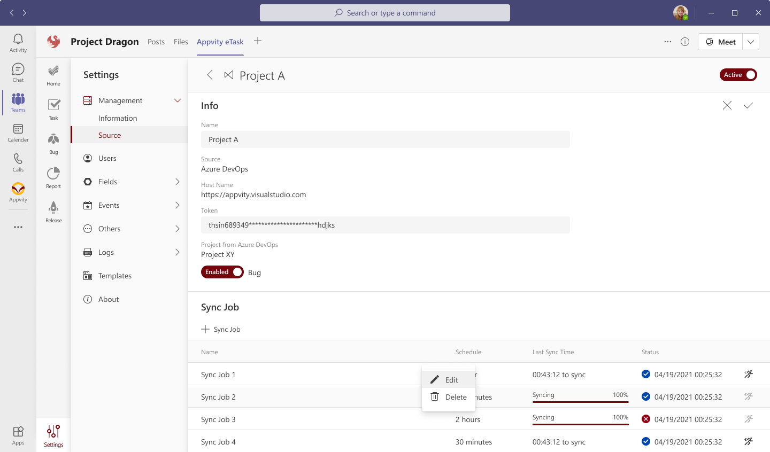Image resolution: width=770 pixels, height=452 pixels.
Task: Click the Appvity app icon
Action: (x=18, y=192)
